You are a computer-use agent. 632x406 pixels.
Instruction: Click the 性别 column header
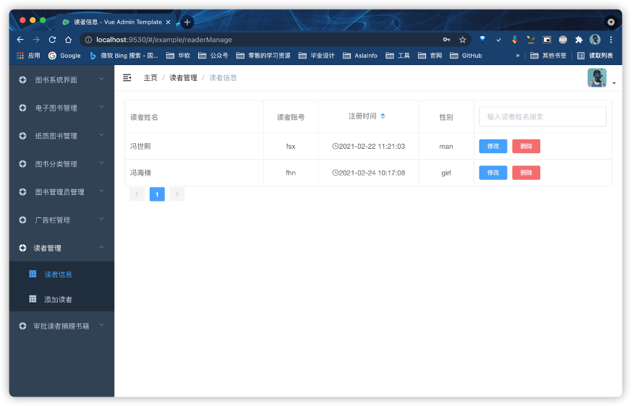click(446, 117)
